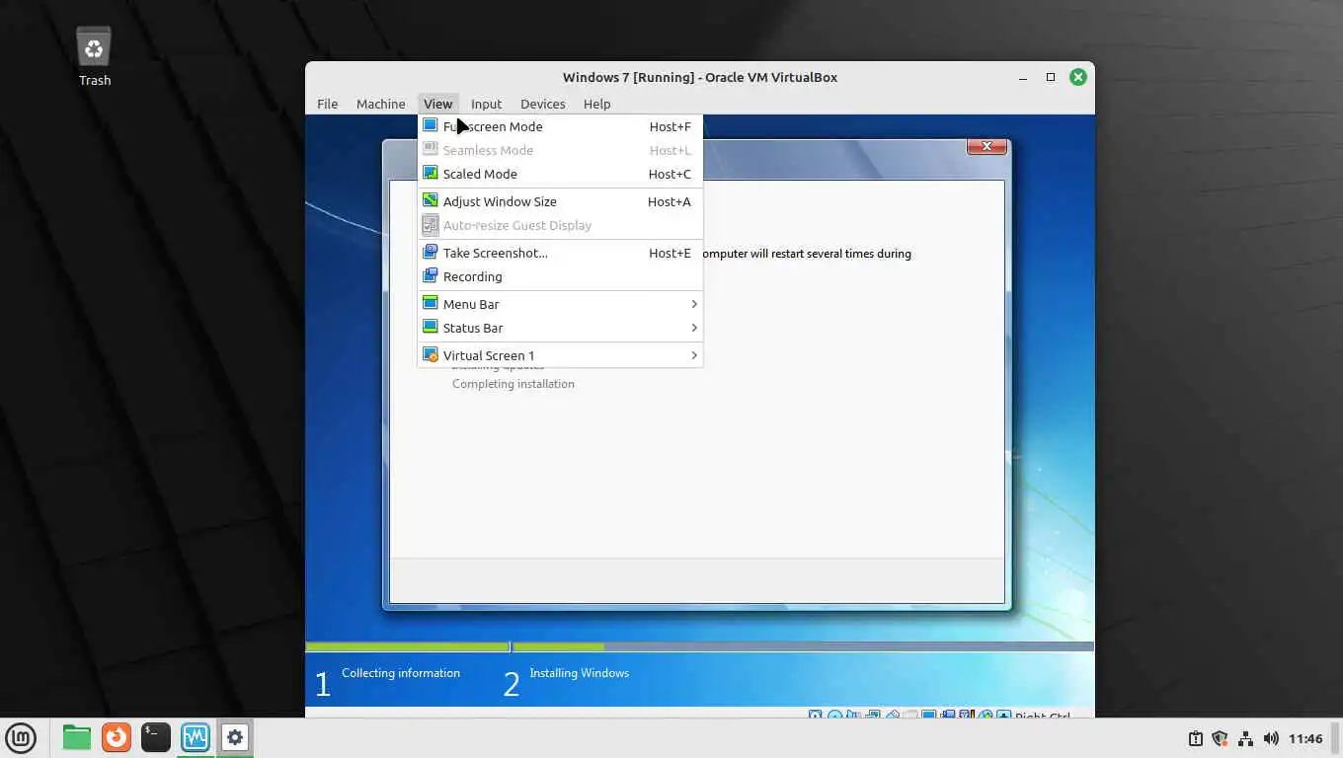Choose Adjust Window Size

pos(560,201)
